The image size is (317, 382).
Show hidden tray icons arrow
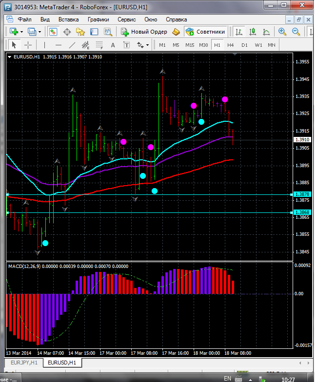tap(251, 380)
